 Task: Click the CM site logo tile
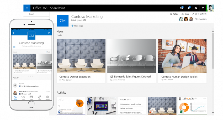tap(63, 21)
